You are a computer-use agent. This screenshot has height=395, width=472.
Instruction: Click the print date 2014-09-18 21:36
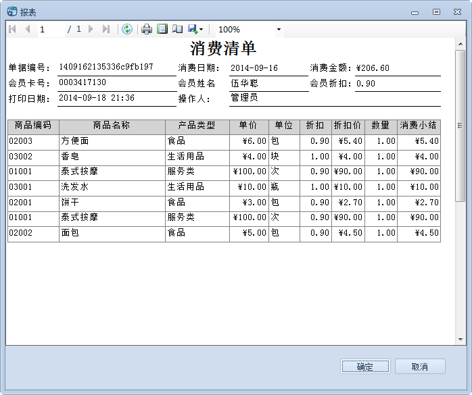point(97,98)
